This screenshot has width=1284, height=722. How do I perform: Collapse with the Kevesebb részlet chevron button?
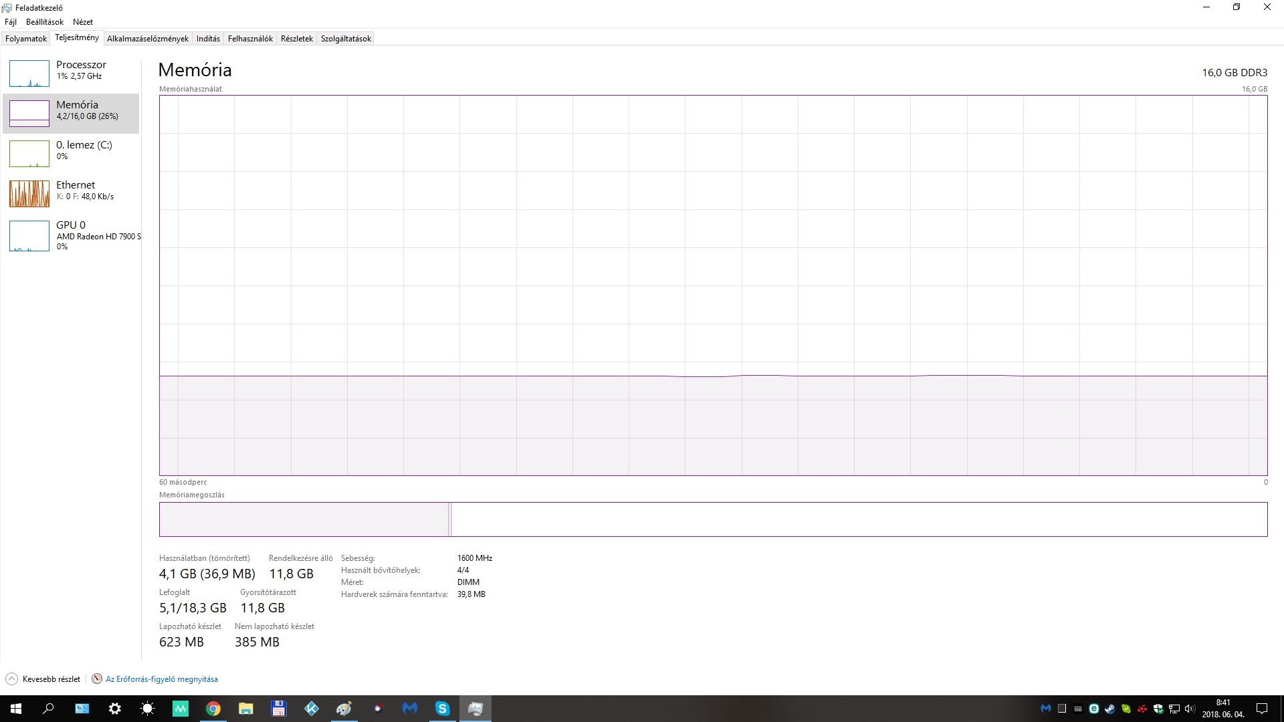tap(11, 679)
